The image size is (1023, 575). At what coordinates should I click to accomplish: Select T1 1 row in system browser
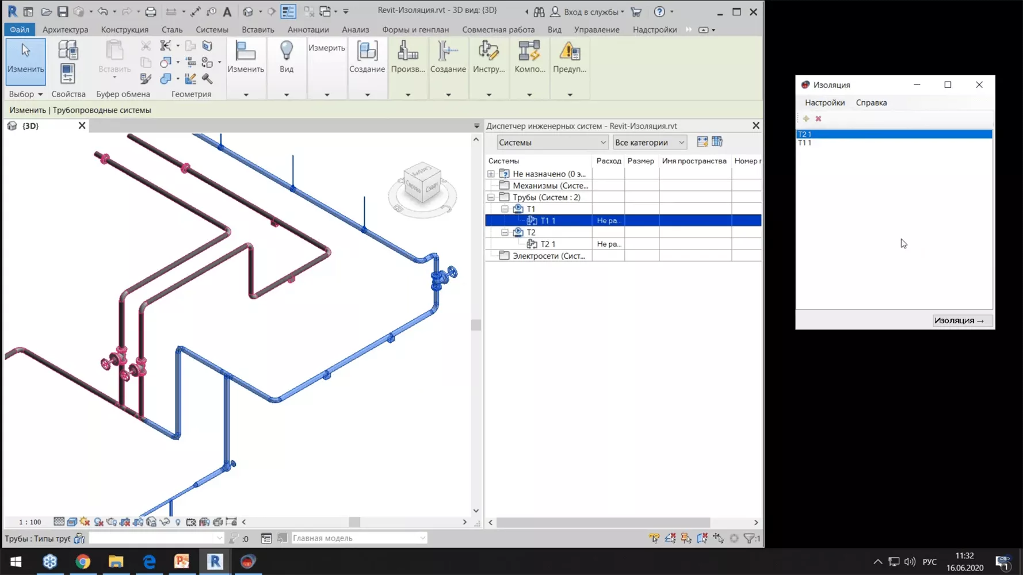tap(547, 220)
